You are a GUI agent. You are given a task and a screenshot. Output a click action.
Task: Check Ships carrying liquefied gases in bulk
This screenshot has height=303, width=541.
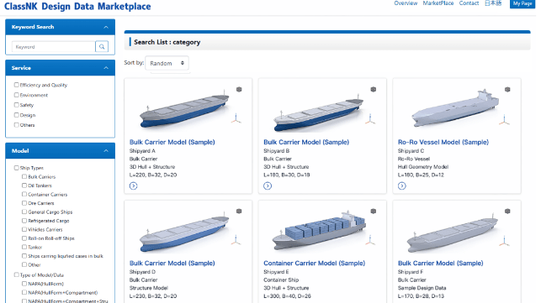coord(24,256)
